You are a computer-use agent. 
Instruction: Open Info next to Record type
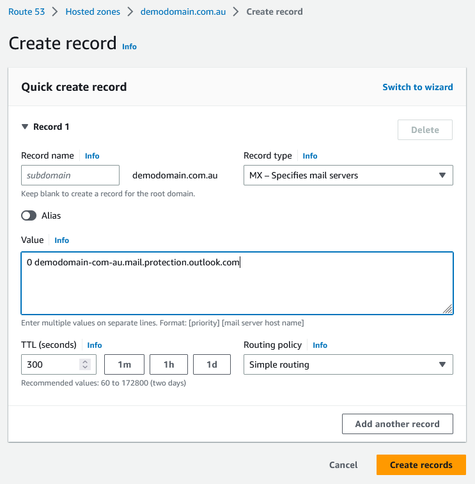[x=309, y=156]
